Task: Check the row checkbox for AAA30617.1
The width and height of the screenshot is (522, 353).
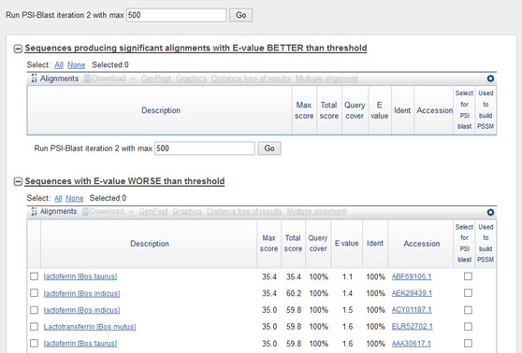Action: coord(34,343)
